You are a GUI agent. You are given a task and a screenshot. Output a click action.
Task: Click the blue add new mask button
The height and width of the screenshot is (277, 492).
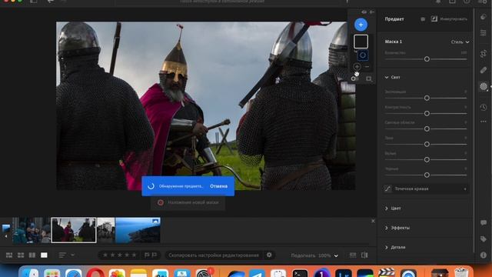[361, 25]
